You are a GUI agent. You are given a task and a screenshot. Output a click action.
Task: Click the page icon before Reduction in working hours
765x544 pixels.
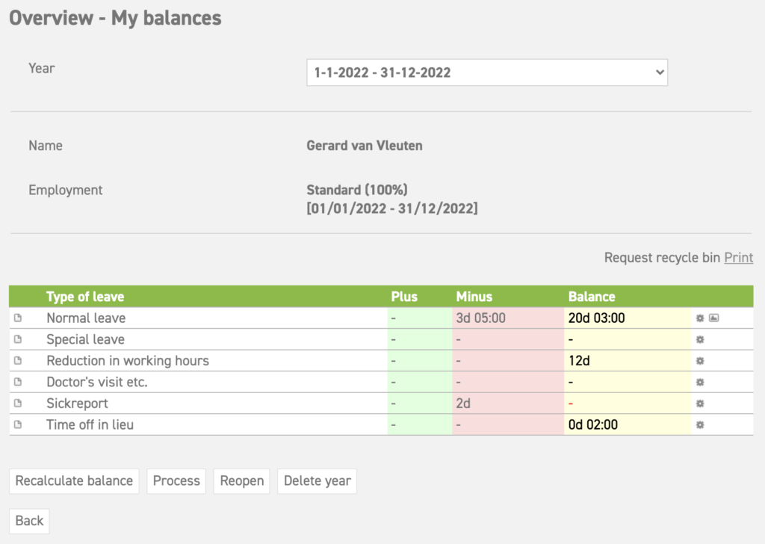click(x=16, y=360)
